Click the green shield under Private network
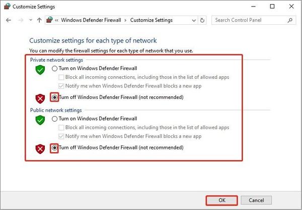Image resolution: width=302 pixels, height=210 pixels. click(40, 70)
